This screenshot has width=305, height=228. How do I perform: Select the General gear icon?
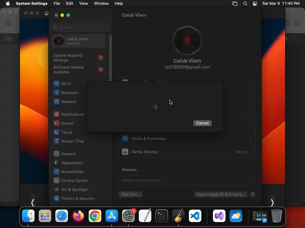(x=57, y=154)
